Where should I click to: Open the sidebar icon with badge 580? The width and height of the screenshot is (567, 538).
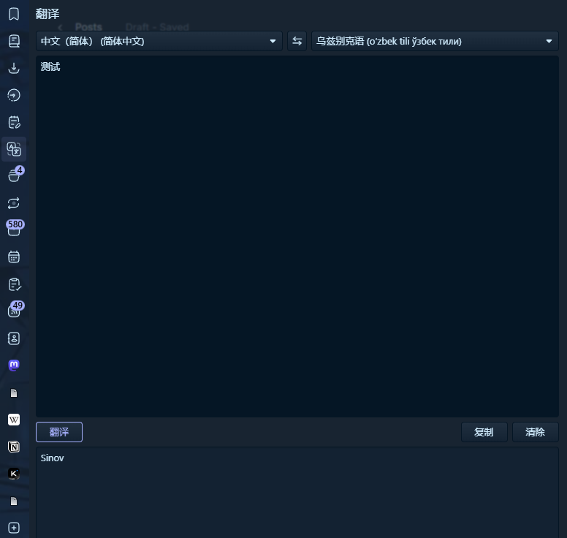pyautogui.click(x=14, y=230)
